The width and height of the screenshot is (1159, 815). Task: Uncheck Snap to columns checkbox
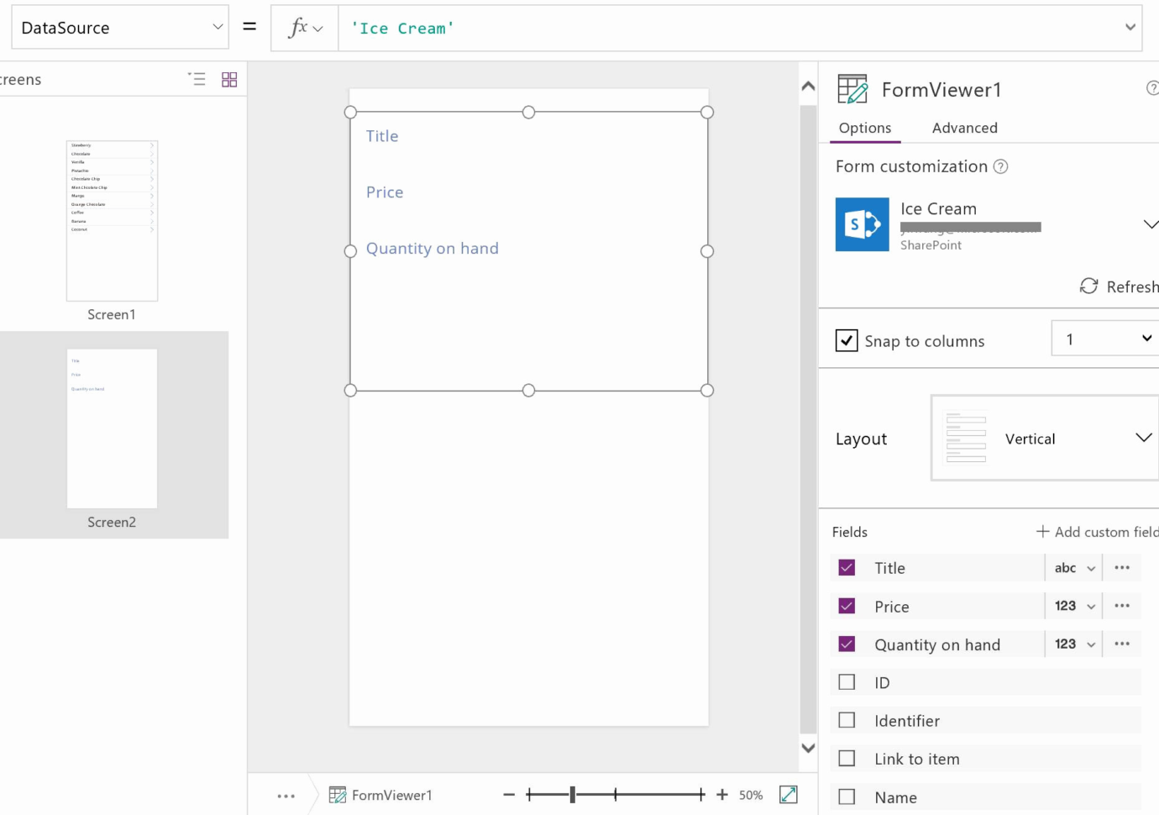click(x=847, y=340)
